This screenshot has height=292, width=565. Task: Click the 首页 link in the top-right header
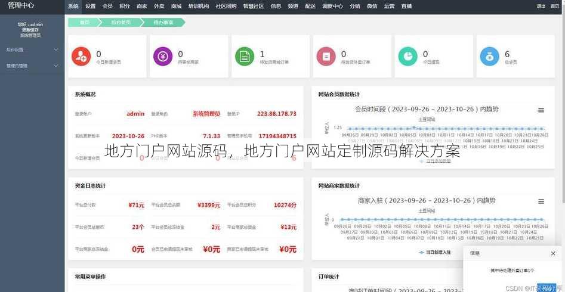point(555,6)
